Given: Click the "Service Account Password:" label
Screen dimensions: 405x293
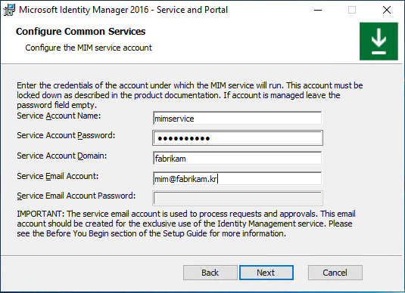Looking at the screenshot, I should coord(66,135).
